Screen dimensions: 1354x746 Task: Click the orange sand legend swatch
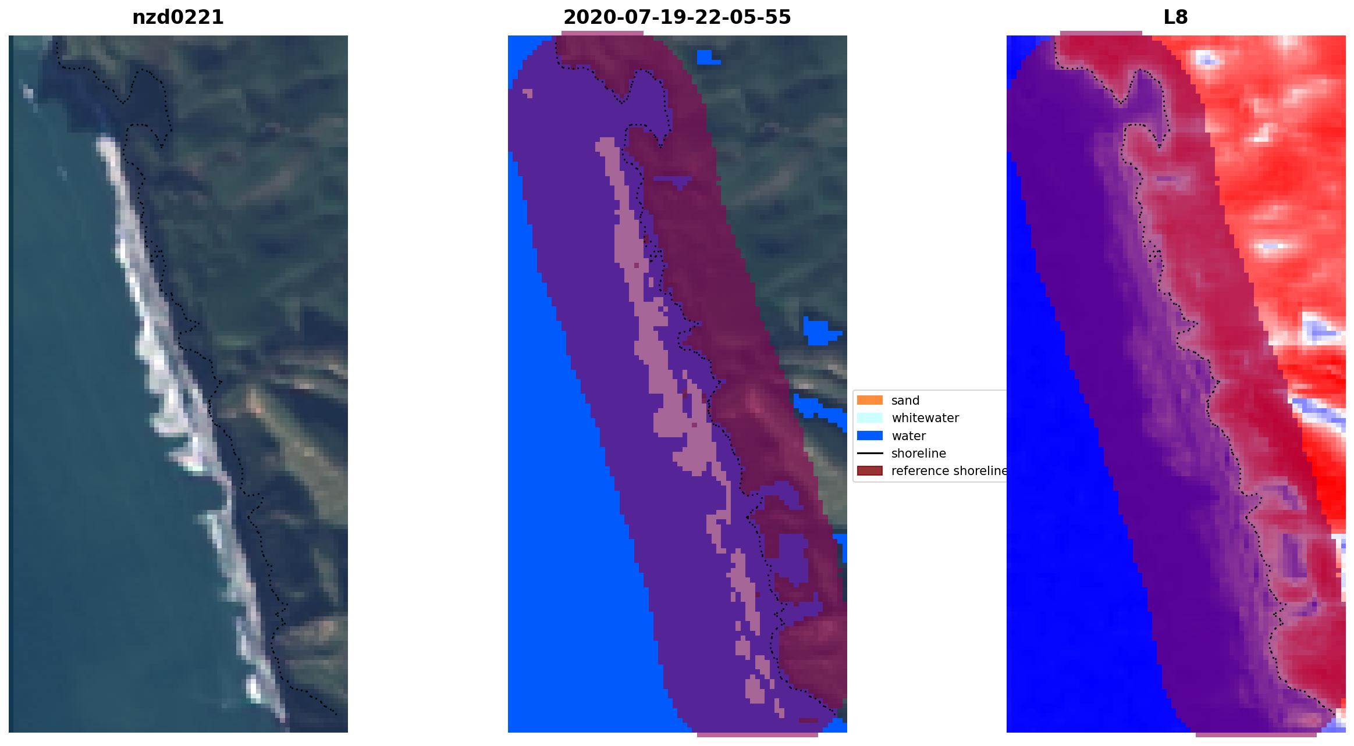point(869,400)
